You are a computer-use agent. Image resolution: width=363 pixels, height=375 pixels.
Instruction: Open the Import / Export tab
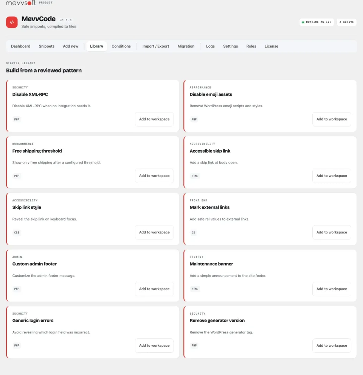tap(156, 46)
